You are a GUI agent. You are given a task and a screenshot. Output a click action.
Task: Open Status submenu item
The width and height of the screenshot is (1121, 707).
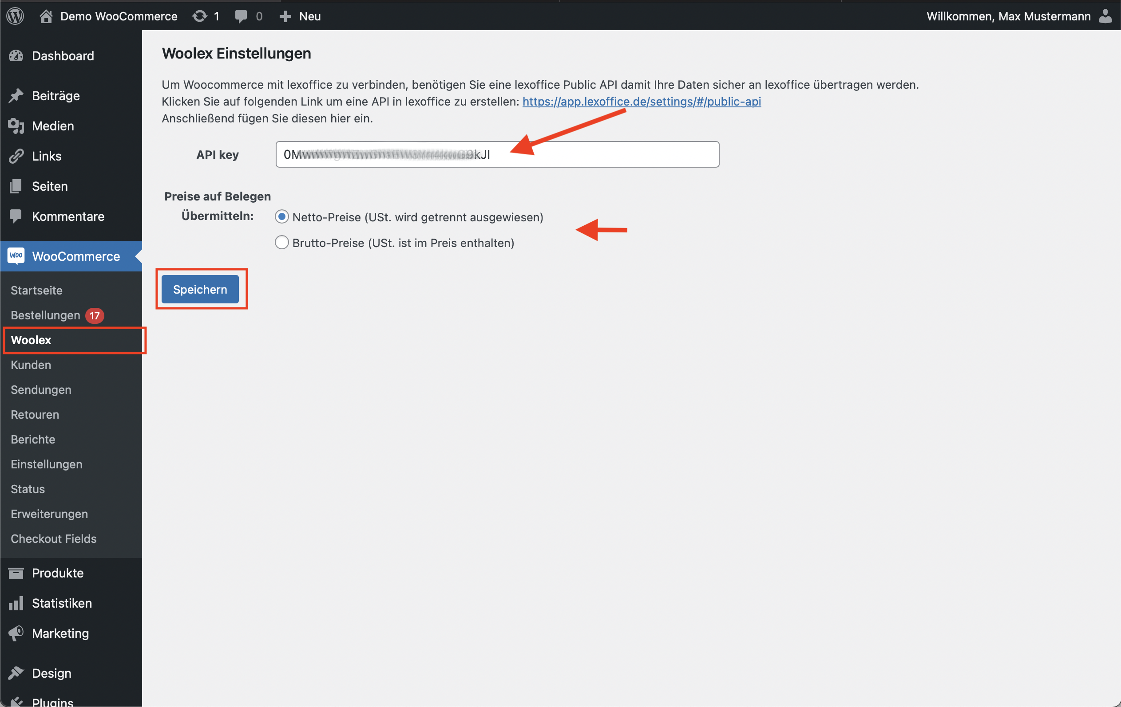[28, 489]
